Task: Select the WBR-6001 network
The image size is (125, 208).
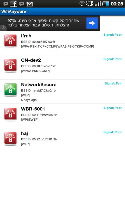Action: [x=63, y=116]
